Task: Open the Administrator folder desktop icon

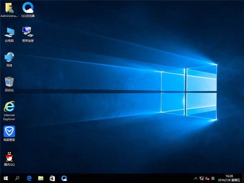Action: tap(9, 10)
